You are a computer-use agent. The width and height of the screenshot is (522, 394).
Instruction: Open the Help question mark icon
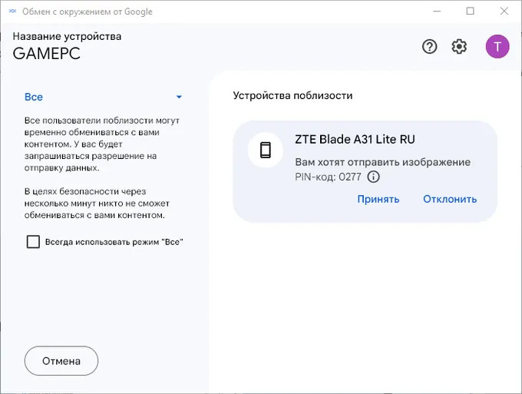430,47
